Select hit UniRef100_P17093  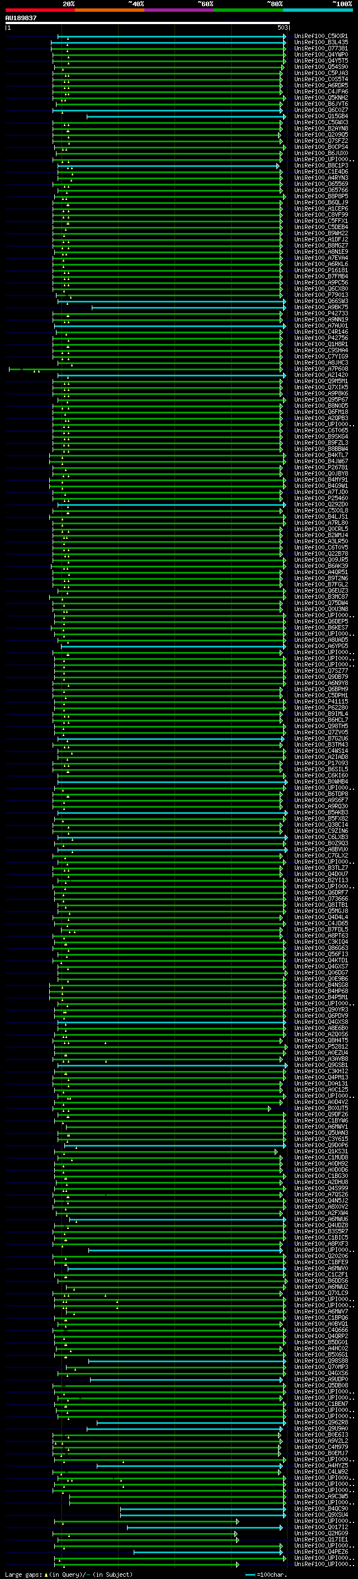321,763
